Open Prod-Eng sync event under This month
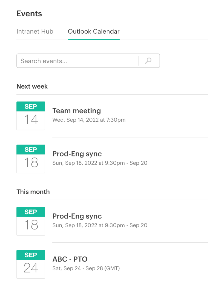The image size is (218, 296). coord(77,216)
